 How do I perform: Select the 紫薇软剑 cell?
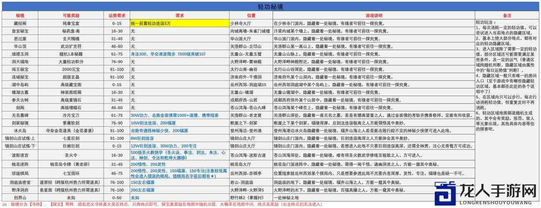(x=71, y=123)
